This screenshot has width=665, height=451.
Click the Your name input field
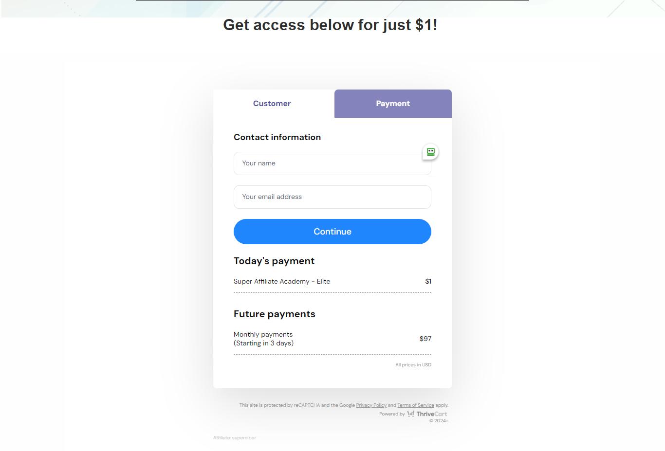pyautogui.click(x=332, y=163)
